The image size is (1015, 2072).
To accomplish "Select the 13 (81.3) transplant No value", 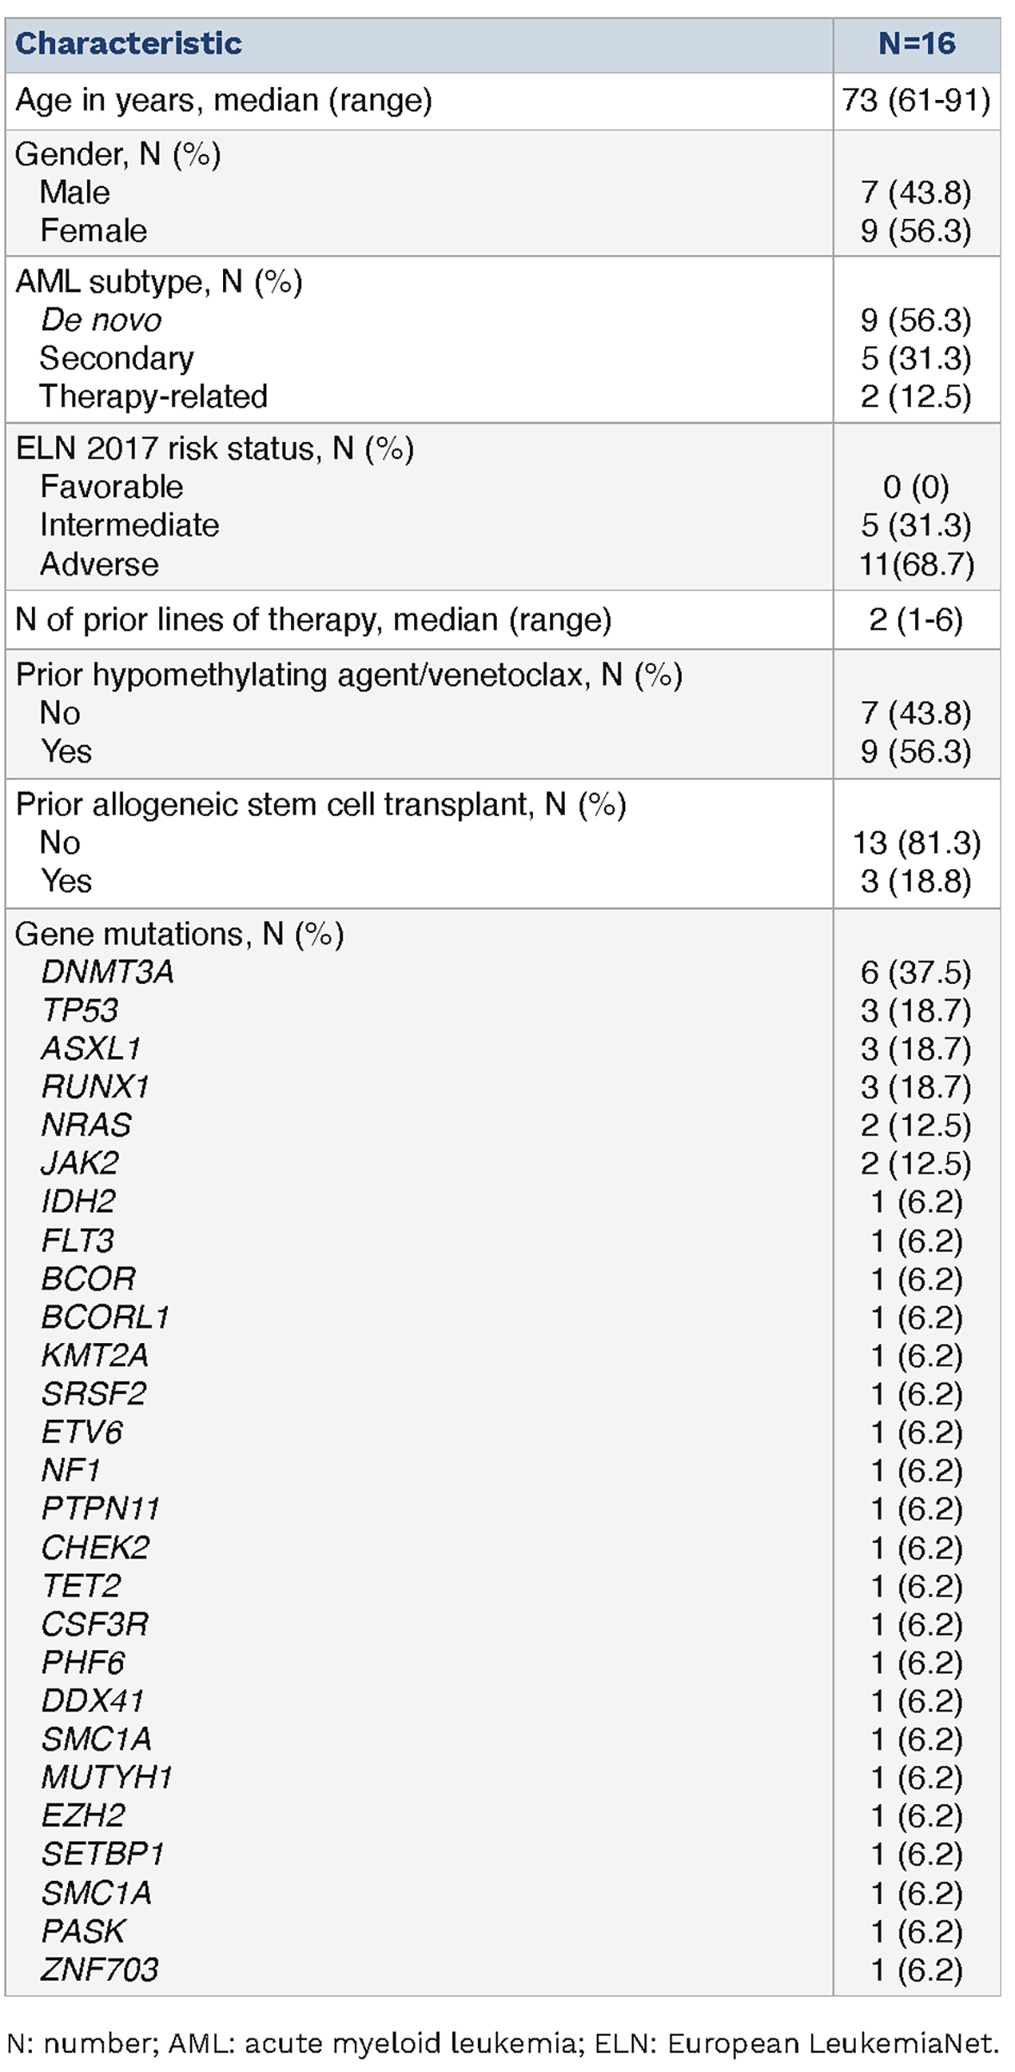I will pos(916,843).
